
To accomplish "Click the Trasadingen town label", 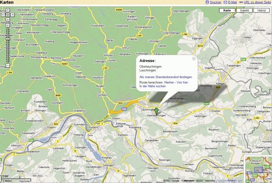I will (x=234, y=66).
